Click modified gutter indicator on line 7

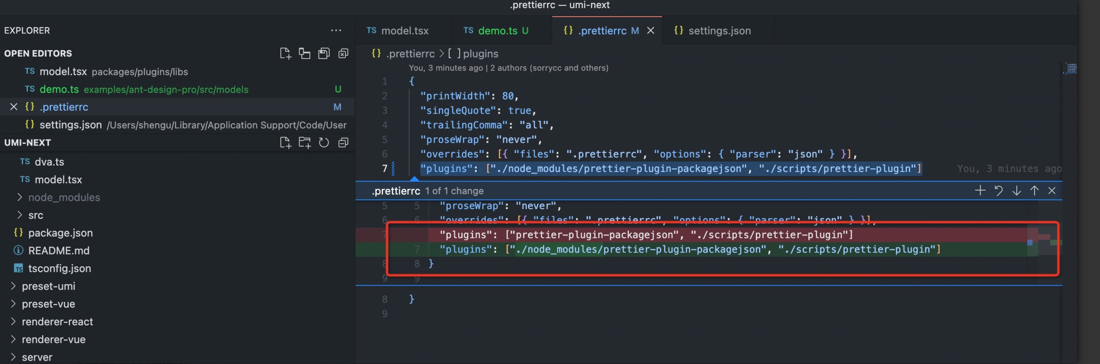click(x=393, y=168)
